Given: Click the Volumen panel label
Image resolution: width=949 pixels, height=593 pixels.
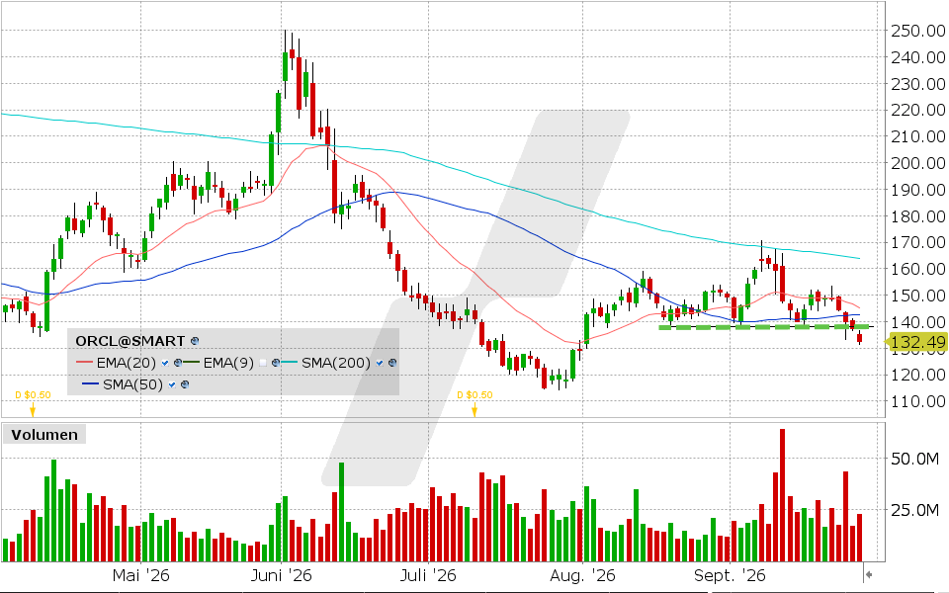Looking at the screenshot, I should coord(44,435).
